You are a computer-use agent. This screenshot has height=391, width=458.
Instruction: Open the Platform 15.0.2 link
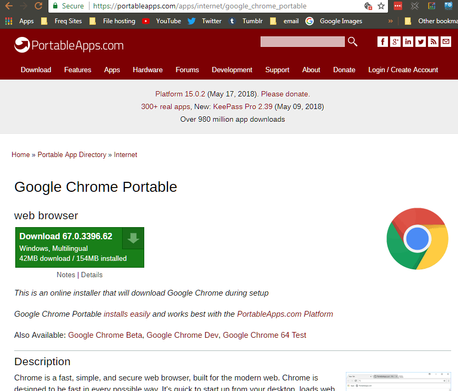[x=180, y=94]
